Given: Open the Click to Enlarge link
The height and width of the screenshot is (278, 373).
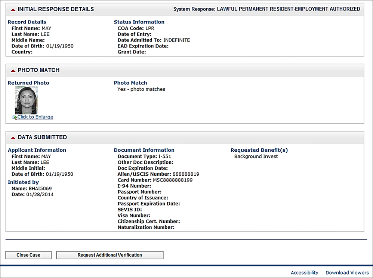Looking at the screenshot, I should [35, 117].
